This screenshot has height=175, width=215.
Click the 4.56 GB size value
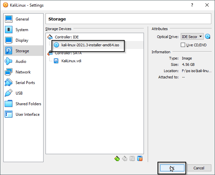point(188,65)
